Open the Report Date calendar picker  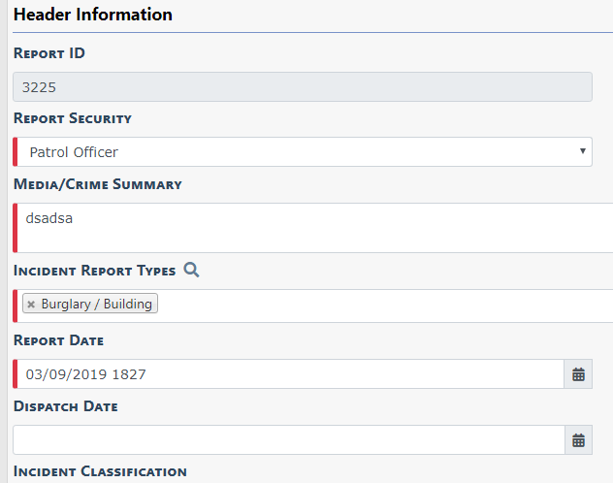click(578, 374)
